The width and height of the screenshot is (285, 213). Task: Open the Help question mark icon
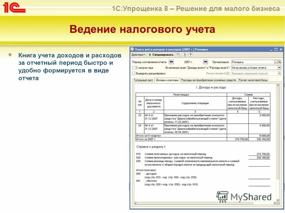pyautogui.click(x=190, y=55)
